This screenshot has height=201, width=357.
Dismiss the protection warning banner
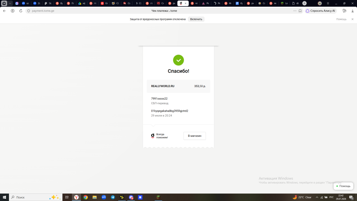[x=352, y=19]
